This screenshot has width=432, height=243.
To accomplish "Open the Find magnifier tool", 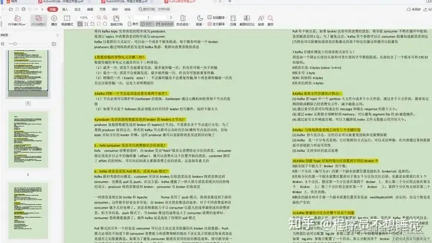I will click(x=270, y=20).
